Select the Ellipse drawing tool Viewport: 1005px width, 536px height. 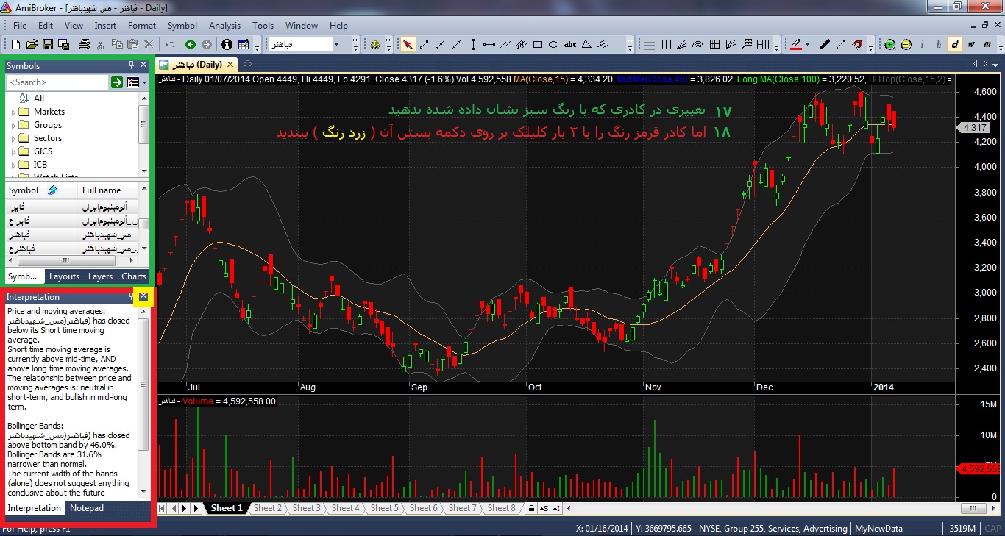(x=553, y=45)
